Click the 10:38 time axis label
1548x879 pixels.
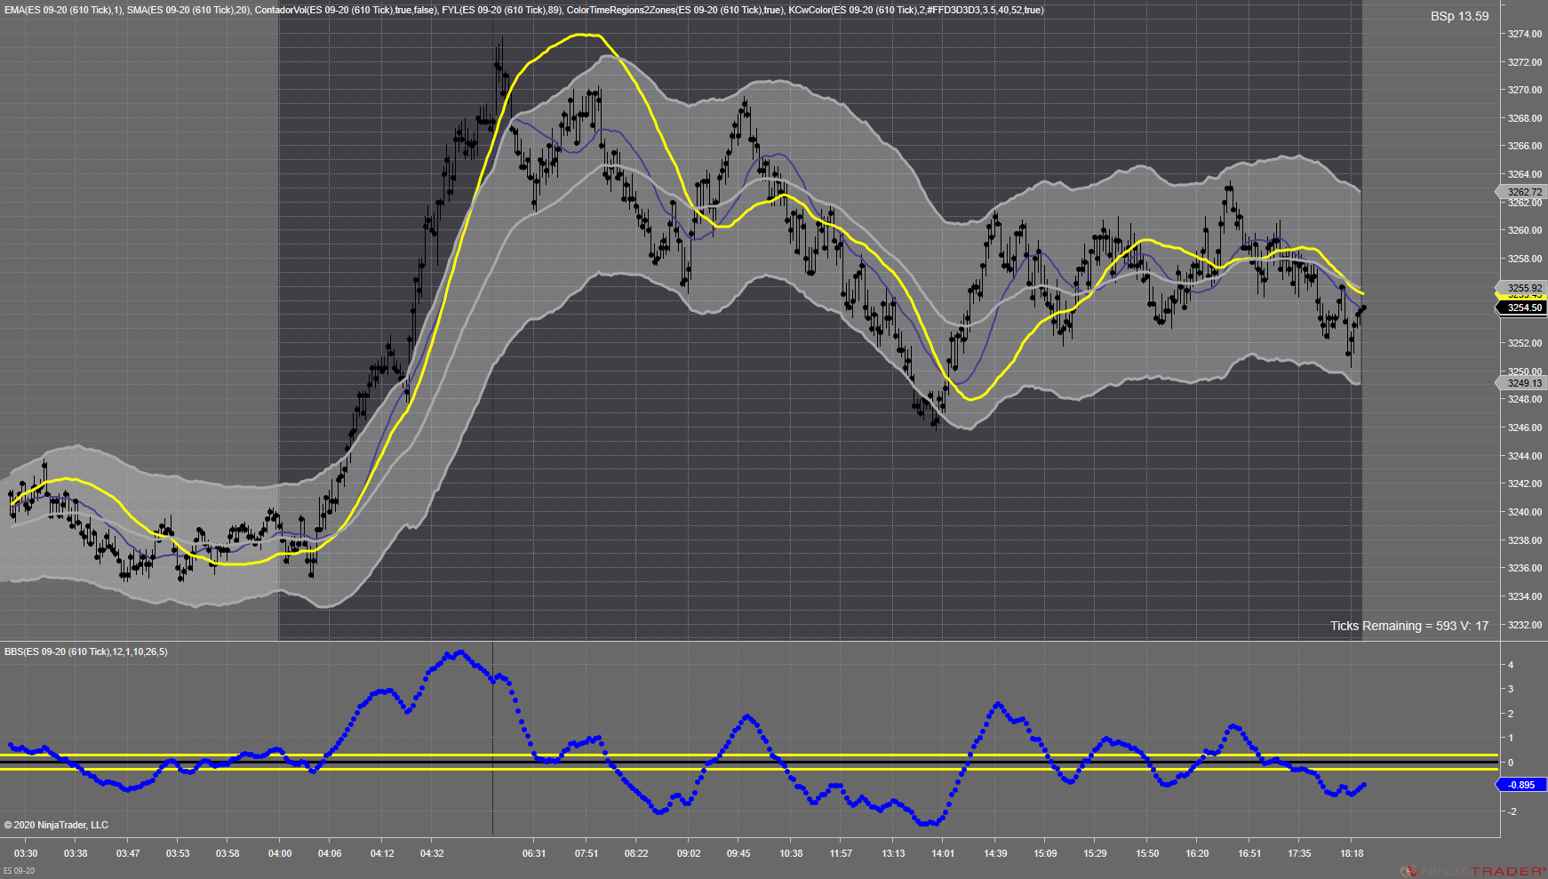point(791,854)
